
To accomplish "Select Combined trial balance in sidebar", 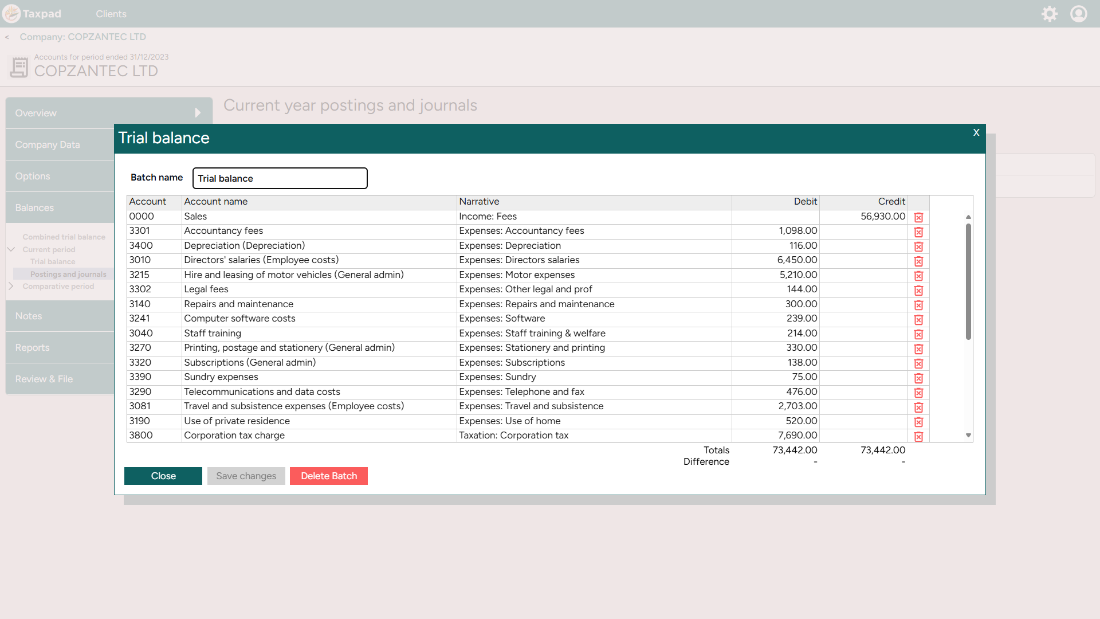I will (x=64, y=237).
